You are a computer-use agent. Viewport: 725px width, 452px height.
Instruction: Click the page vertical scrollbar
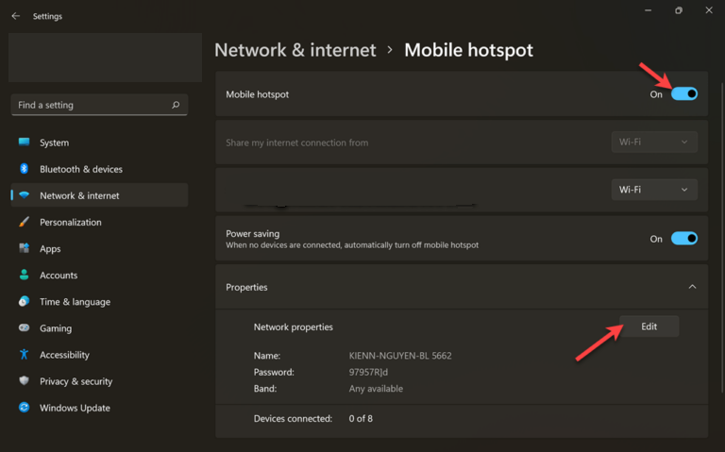[x=722, y=238]
